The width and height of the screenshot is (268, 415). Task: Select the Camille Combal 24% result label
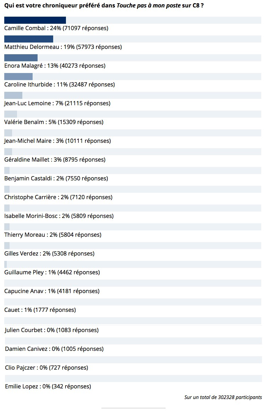(x=56, y=28)
